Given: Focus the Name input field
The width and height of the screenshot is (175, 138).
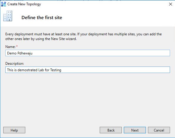Looking at the screenshot, I should click(88, 53).
